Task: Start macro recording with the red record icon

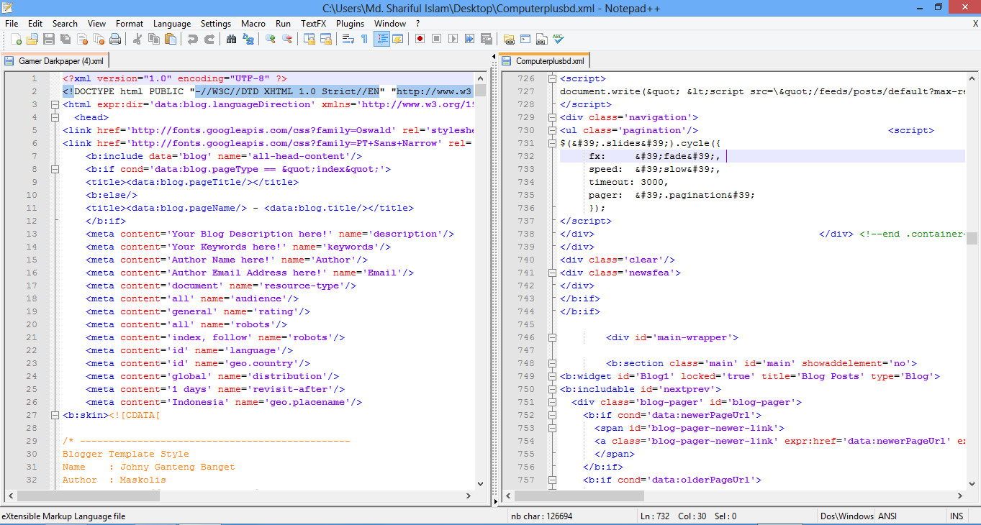Action: [x=419, y=39]
